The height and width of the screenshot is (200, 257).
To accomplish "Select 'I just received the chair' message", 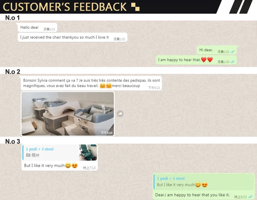I will [x=73, y=38].
